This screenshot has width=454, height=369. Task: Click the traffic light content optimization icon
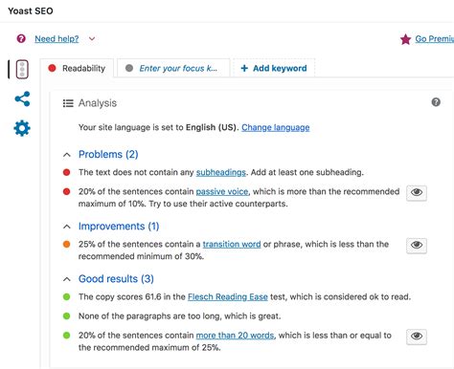22,69
